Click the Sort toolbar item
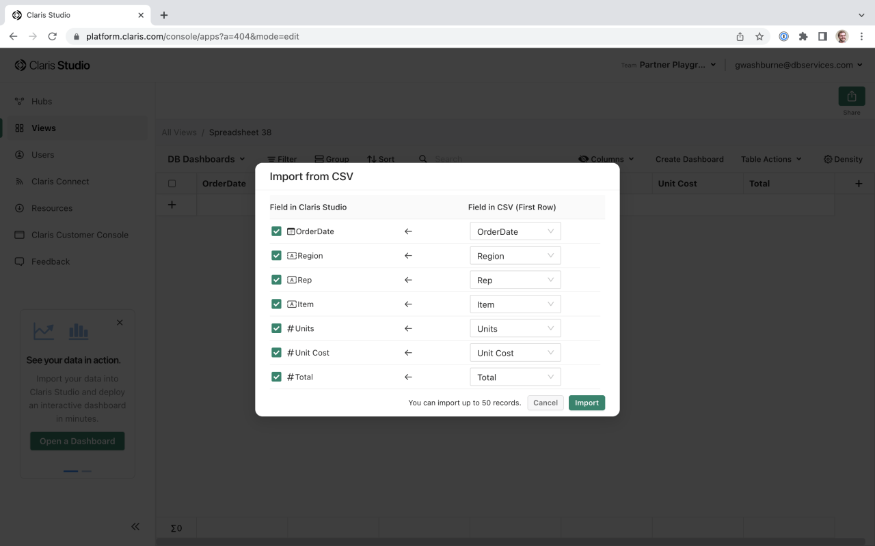875x546 pixels. 381,159
